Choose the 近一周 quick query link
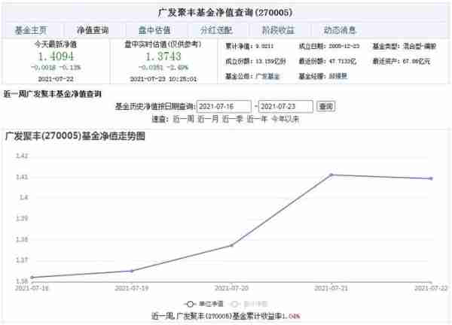The width and height of the screenshot is (452, 325). (x=183, y=119)
